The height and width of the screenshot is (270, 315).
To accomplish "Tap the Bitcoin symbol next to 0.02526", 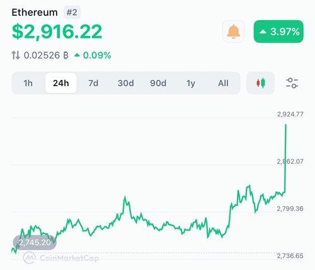I will coord(66,55).
